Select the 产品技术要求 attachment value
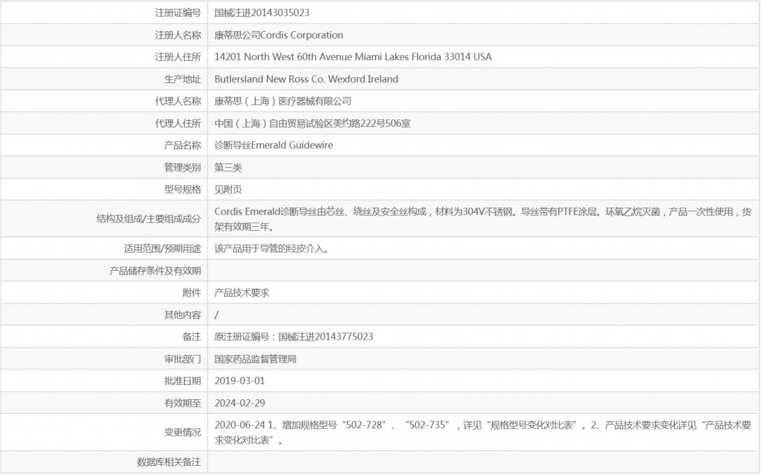761x474 pixels. pyautogui.click(x=242, y=293)
